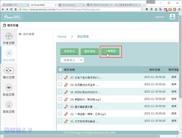Click the dropdown arrow beside 清單模式
Screen dimensions: 182x138
tap(81, 60)
